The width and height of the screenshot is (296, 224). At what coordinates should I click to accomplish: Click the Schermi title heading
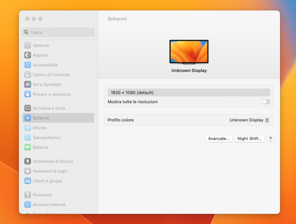(117, 19)
